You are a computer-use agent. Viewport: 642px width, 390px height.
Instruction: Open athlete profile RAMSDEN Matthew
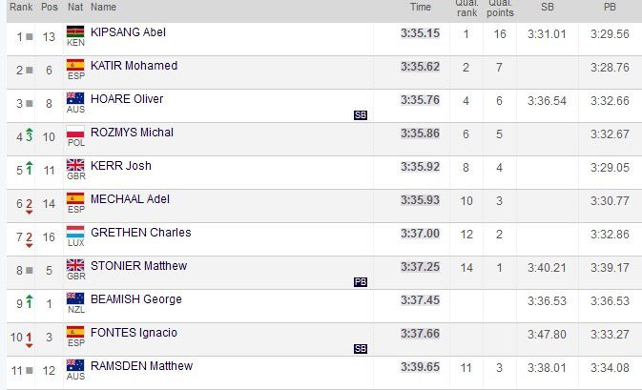click(141, 366)
